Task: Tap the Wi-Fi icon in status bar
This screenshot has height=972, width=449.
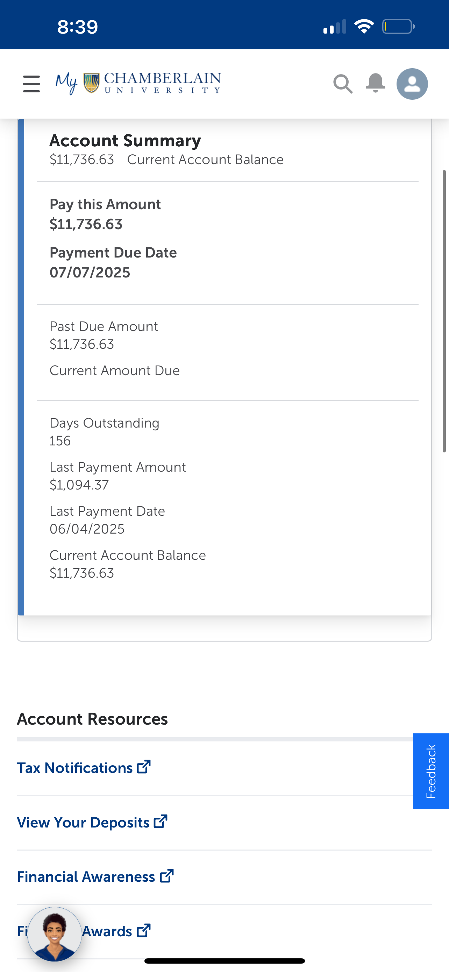Action: pyautogui.click(x=364, y=26)
